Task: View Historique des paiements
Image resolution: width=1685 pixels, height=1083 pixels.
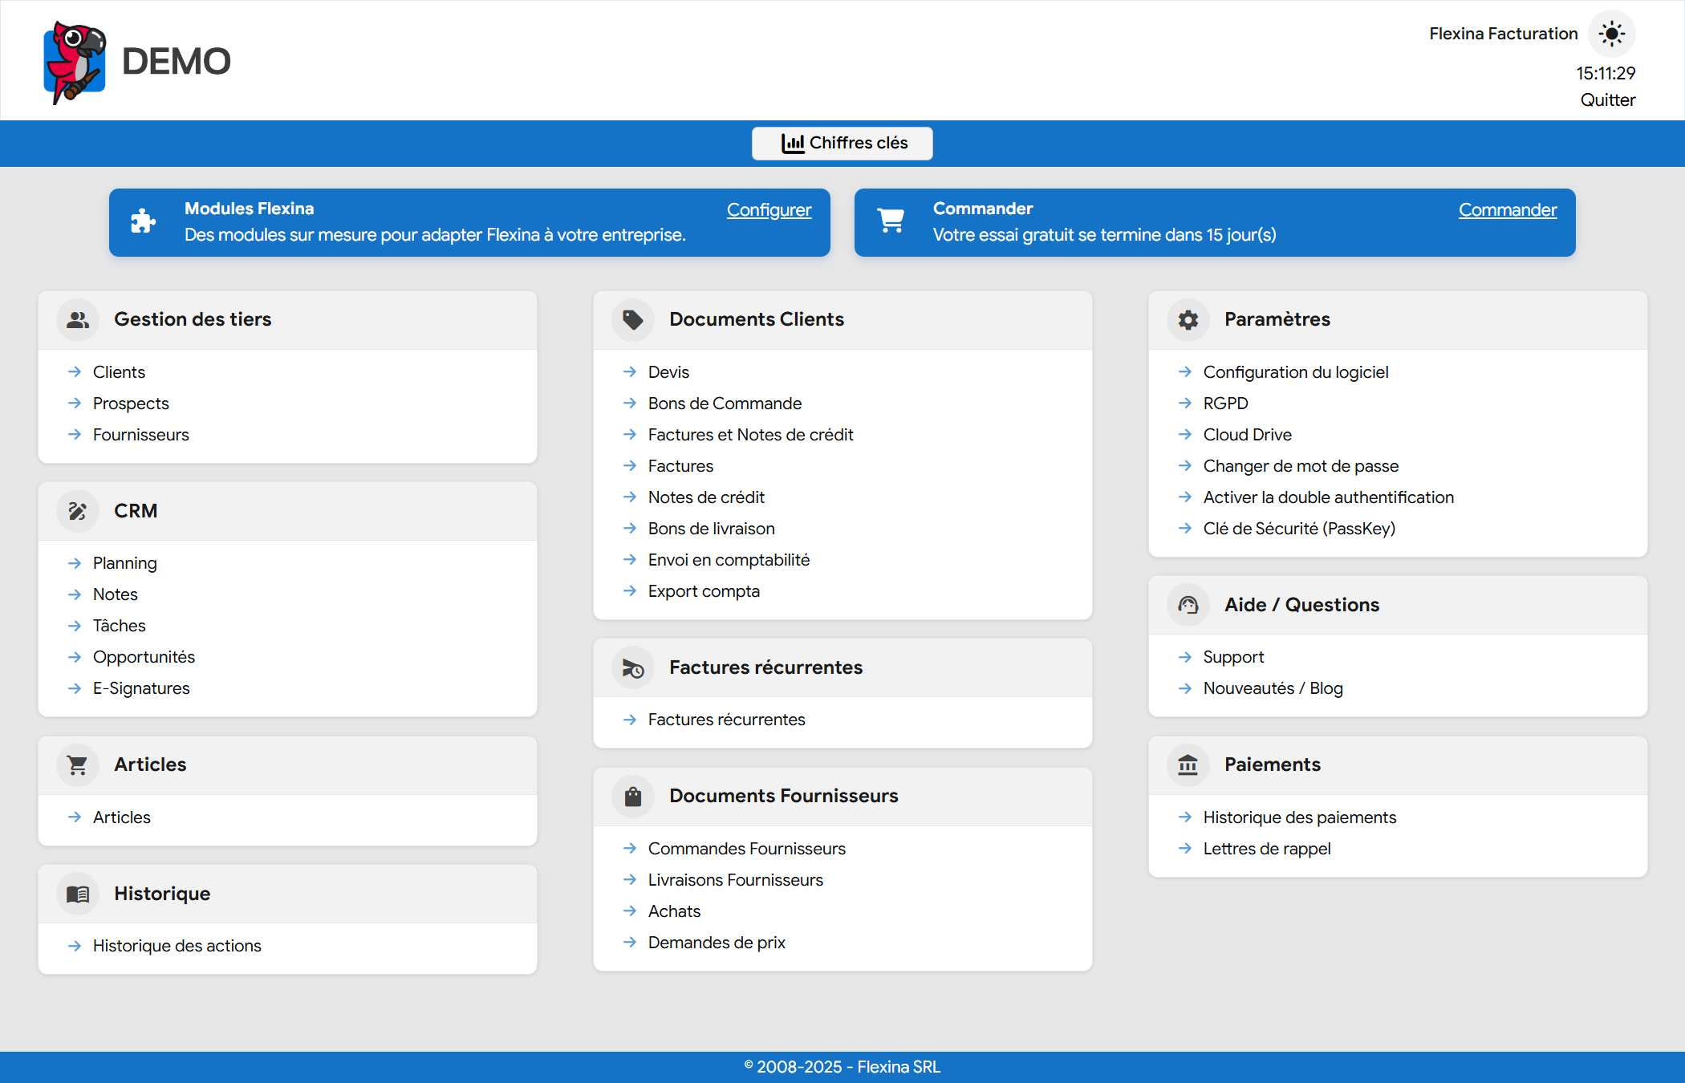Action: coord(1299,817)
